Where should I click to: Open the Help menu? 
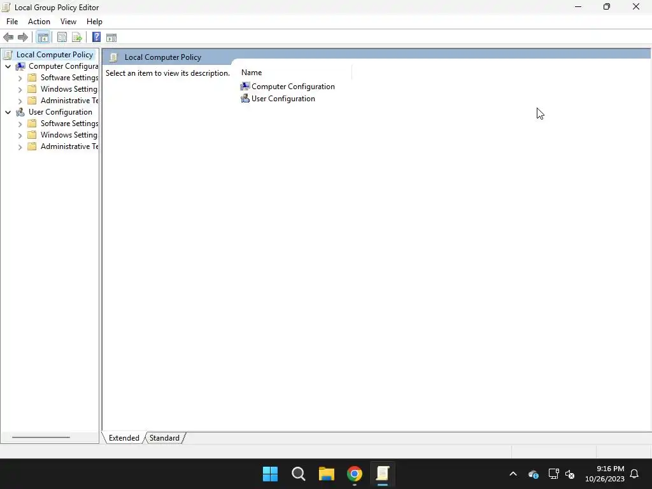94,22
